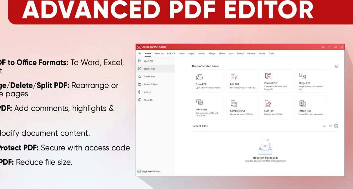The height and width of the screenshot is (189, 353).
Task: Close the Advanced PDF Editor window
Action: tap(342, 47)
